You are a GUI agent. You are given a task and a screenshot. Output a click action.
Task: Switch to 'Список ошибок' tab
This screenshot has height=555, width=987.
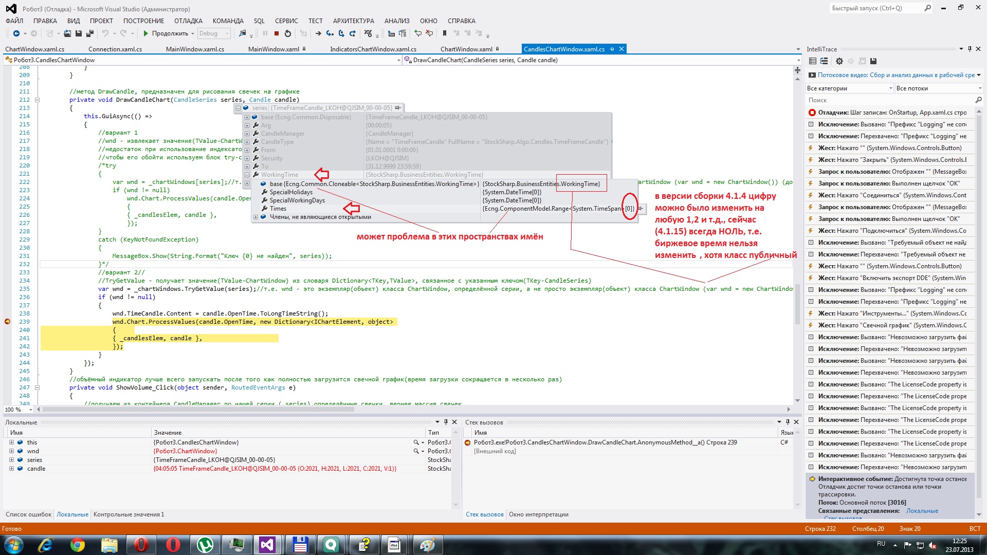28,514
